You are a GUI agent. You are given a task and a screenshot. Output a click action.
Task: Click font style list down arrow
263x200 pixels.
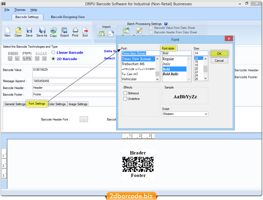(189, 79)
